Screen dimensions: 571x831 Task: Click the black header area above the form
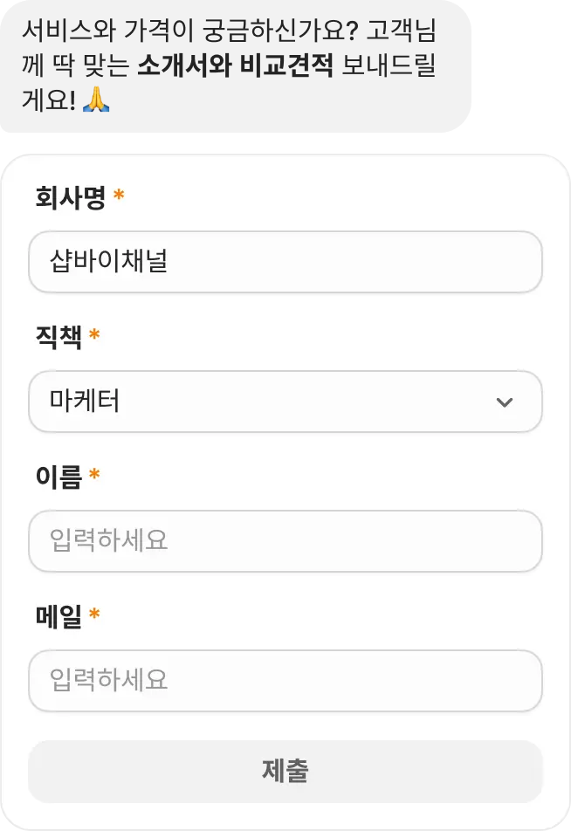coord(349,70)
